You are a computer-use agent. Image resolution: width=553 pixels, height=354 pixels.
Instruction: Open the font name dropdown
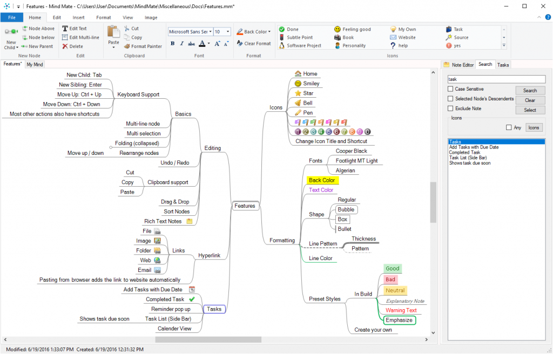coord(211,32)
